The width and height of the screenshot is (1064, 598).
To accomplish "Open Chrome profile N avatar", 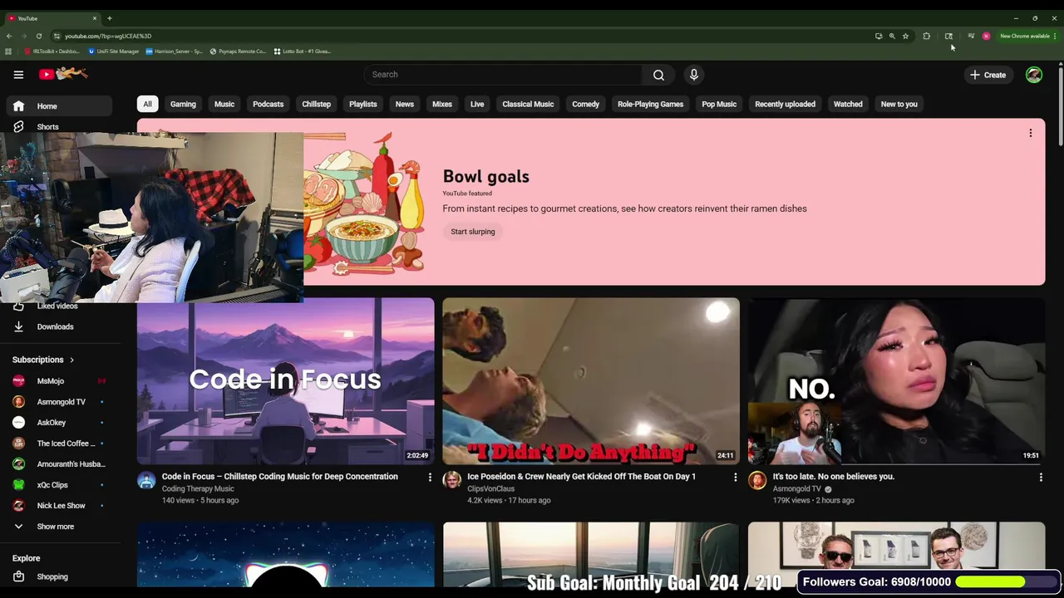I will pos(986,36).
